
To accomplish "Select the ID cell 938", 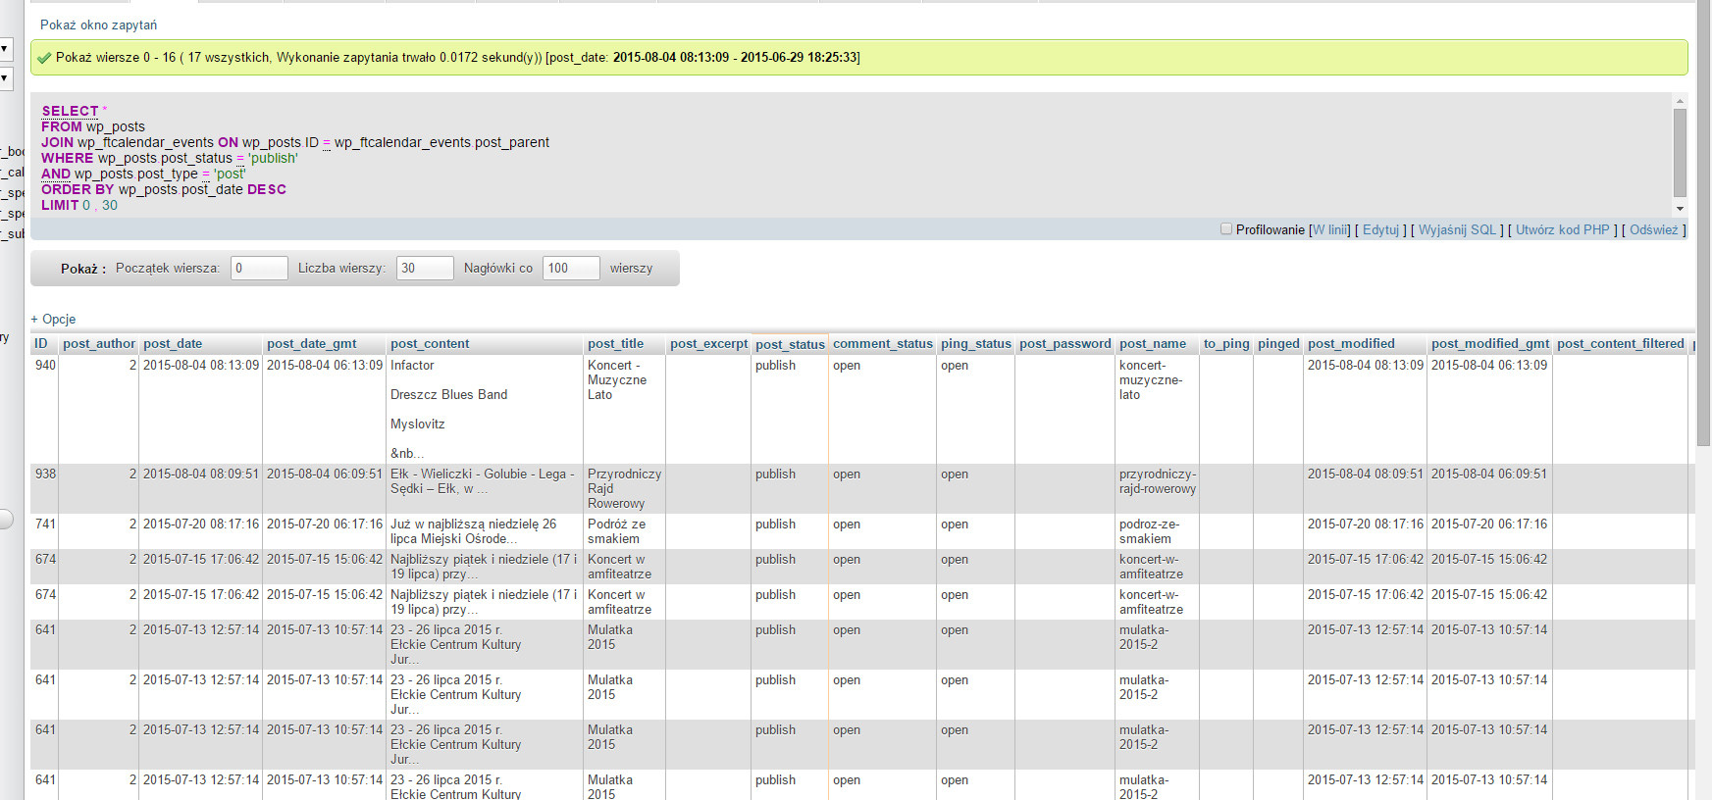I will 45,474.
